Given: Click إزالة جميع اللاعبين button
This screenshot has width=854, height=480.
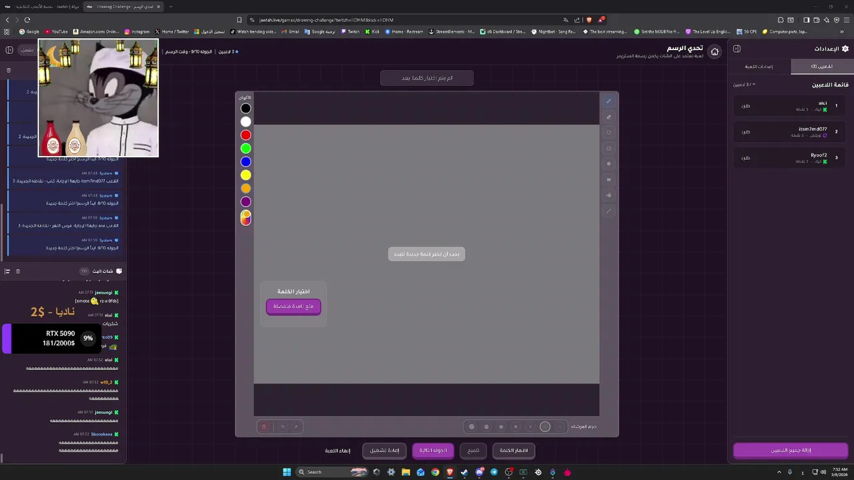Looking at the screenshot, I should pos(791,451).
